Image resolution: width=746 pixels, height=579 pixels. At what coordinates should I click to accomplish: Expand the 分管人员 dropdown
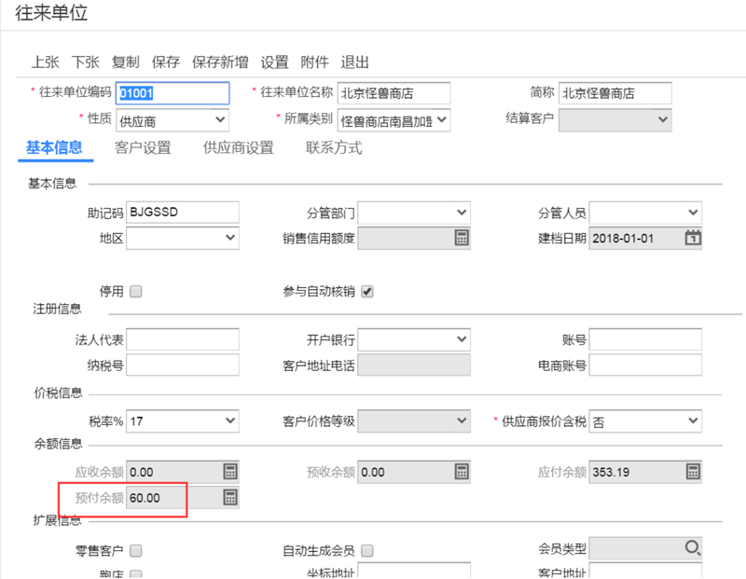coord(645,213)
